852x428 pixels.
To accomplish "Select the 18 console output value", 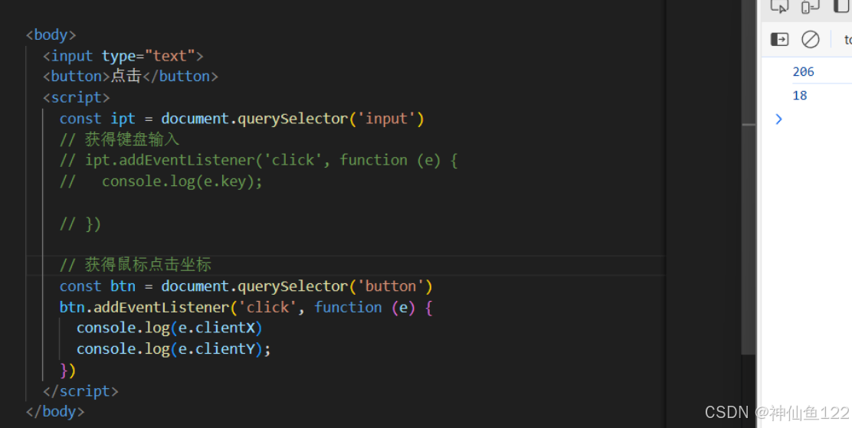I will [x=800, y=96].
